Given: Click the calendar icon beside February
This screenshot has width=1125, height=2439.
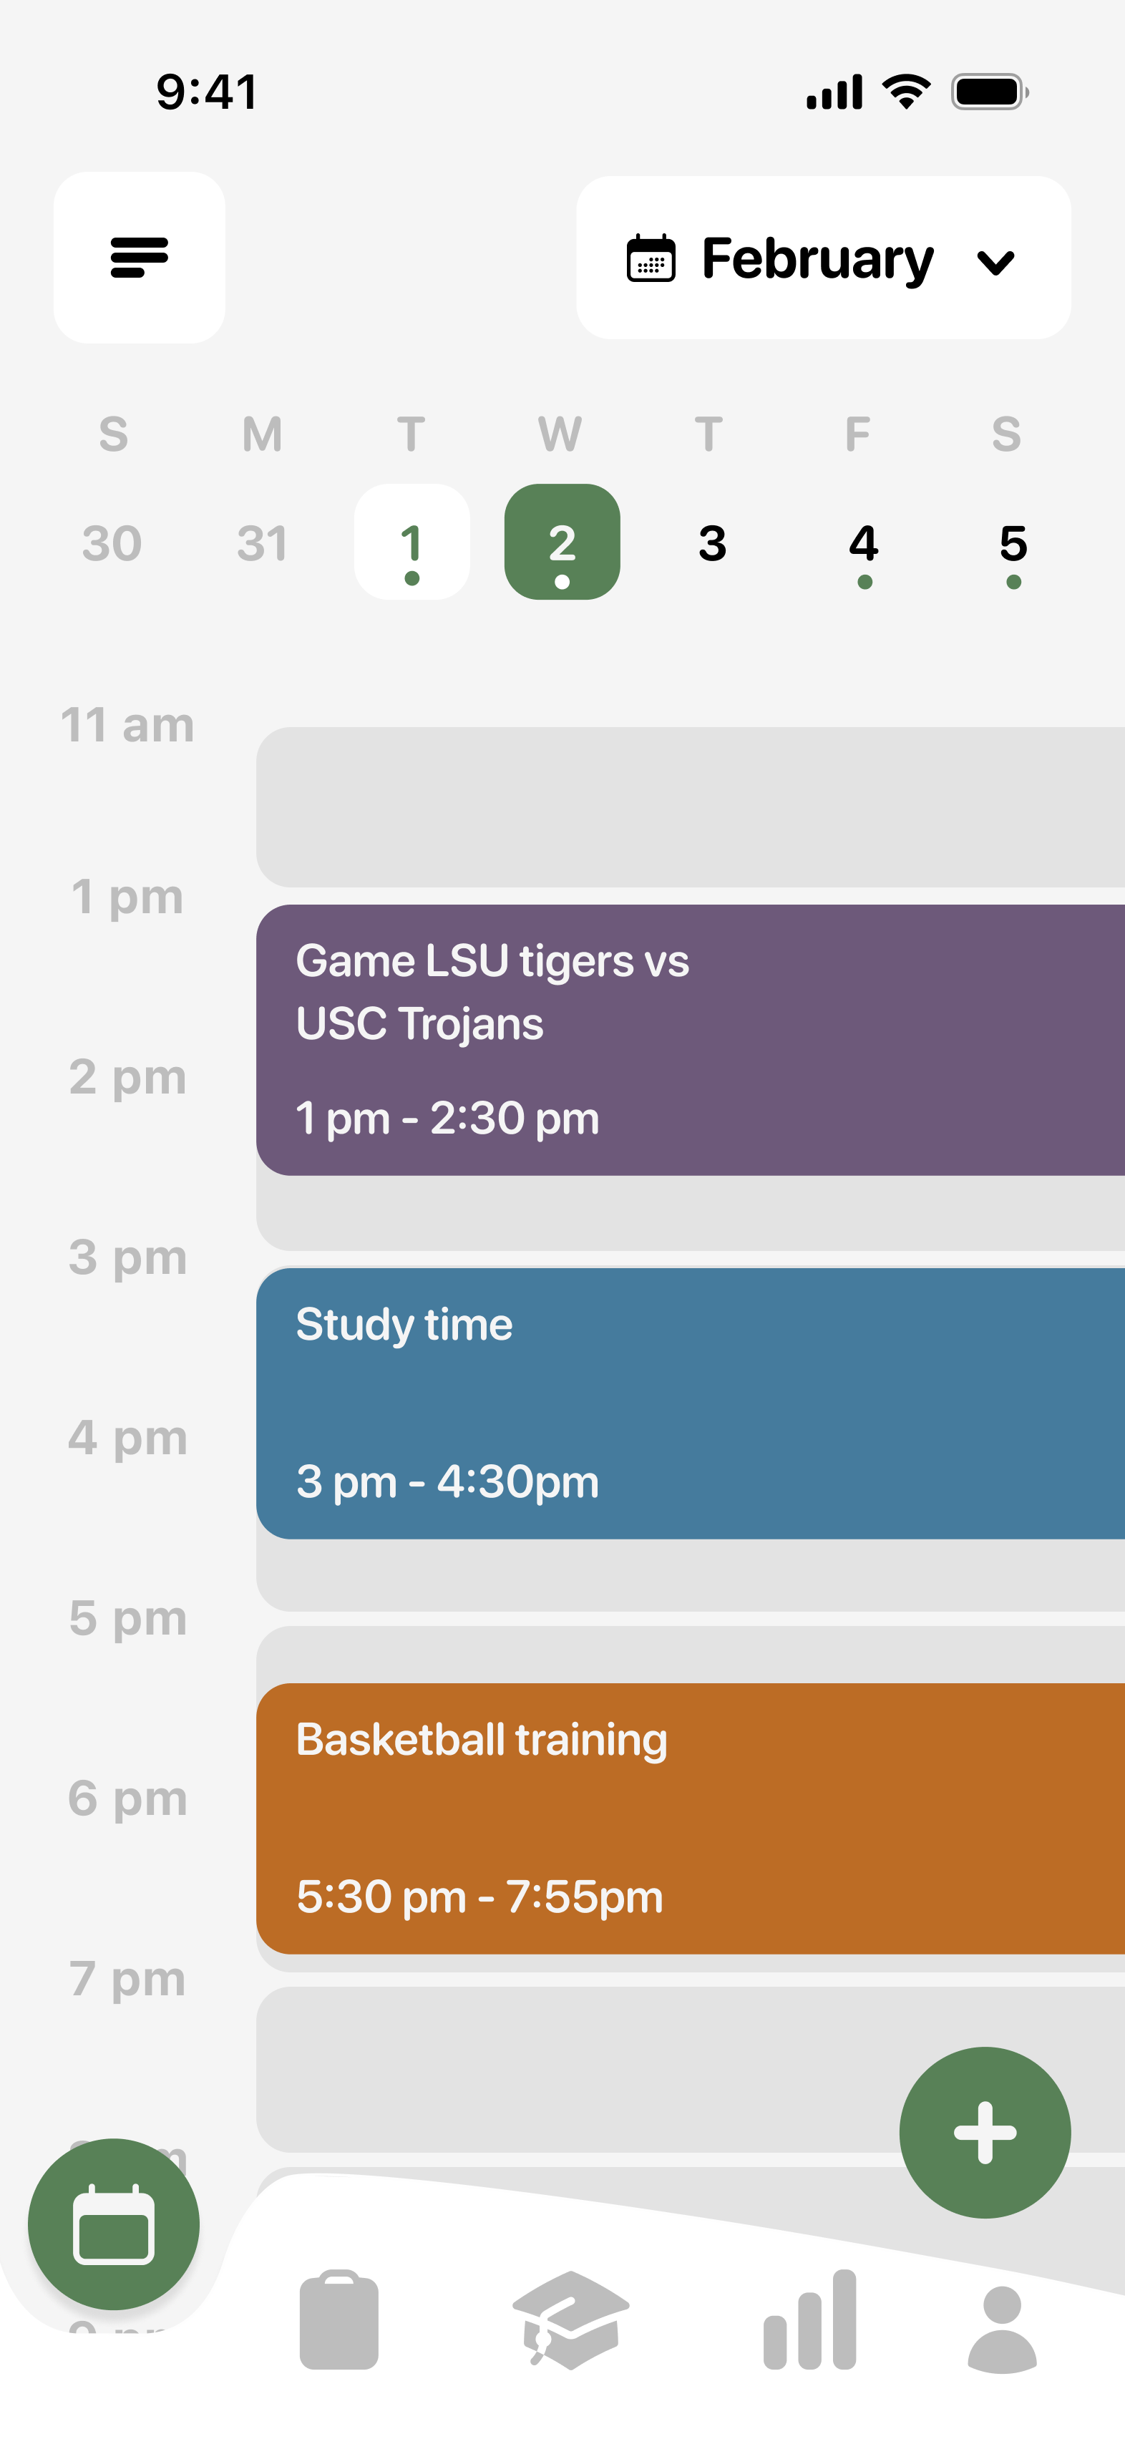Looking at the screenshot, I should (651, 258).
